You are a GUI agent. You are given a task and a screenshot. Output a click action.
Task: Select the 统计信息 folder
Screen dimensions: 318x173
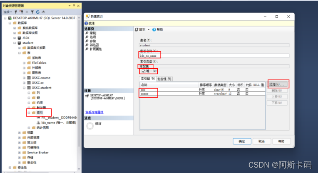(x=42, y=127)
